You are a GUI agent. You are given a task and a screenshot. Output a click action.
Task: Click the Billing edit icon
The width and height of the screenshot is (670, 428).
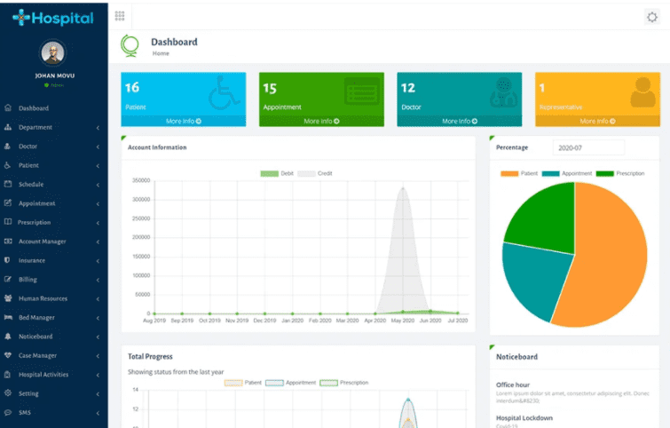8,279
